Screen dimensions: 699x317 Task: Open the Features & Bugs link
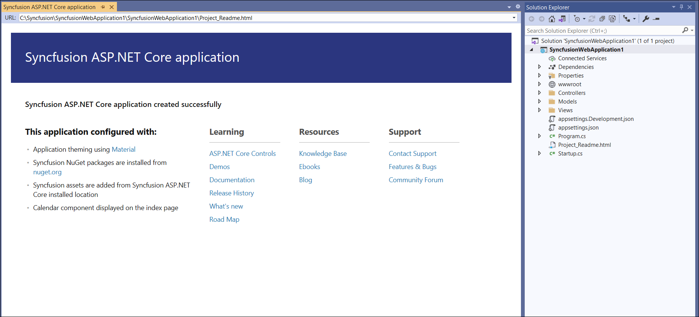click(x=412, y=167)
